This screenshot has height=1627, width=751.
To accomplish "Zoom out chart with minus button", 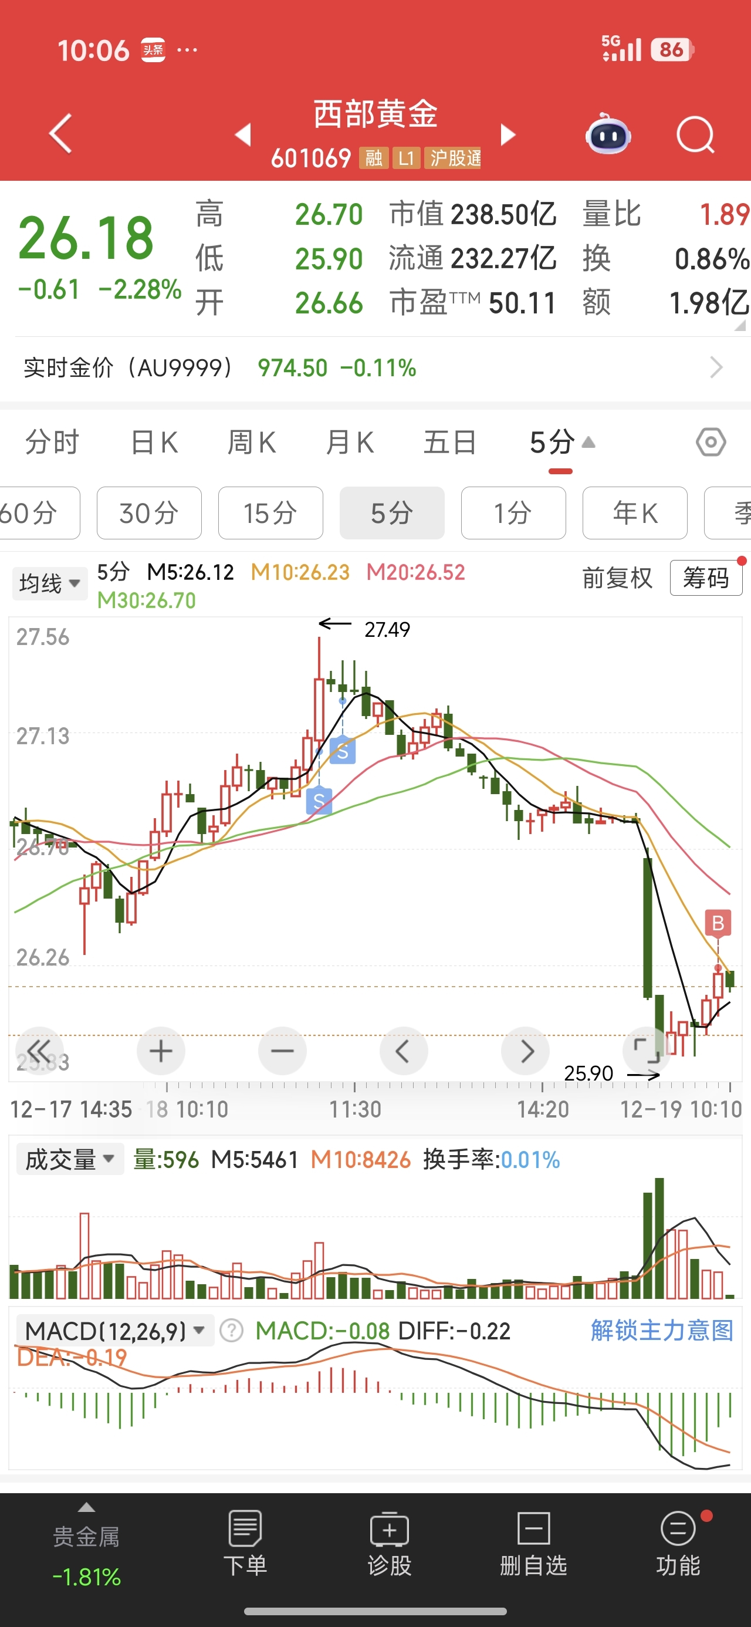I will 282,1051.
